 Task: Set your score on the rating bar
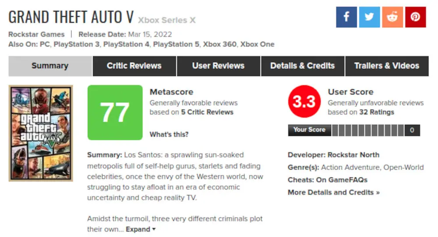[x=368, y=130]
